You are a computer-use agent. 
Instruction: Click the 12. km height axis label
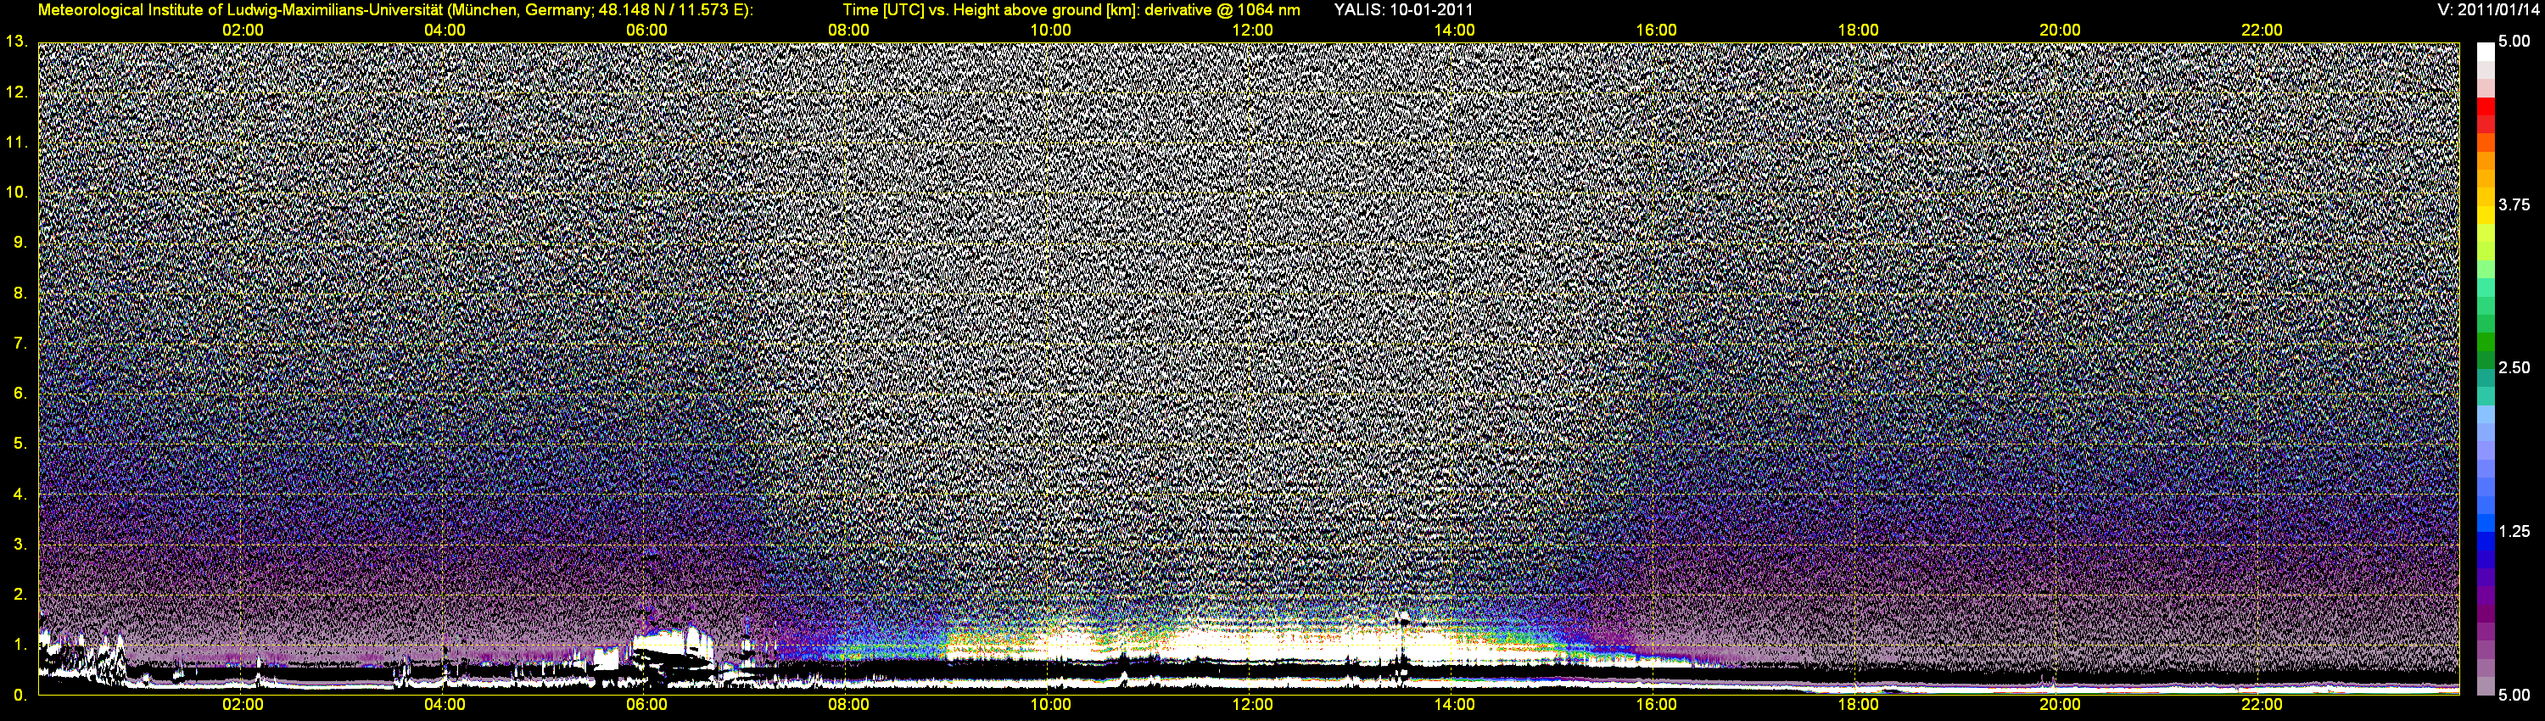coord(17,92)
